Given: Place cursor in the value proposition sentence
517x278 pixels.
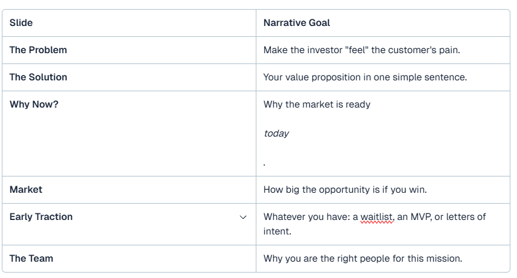Looking at the screenshot, I should pyautogui.click(x=365, y=77).
